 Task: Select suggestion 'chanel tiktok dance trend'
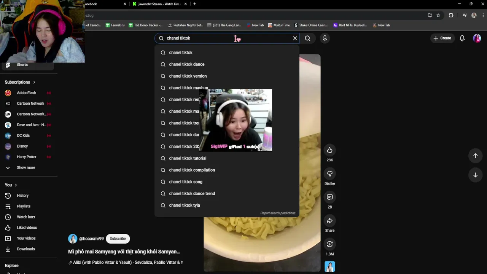coord(227,194)
